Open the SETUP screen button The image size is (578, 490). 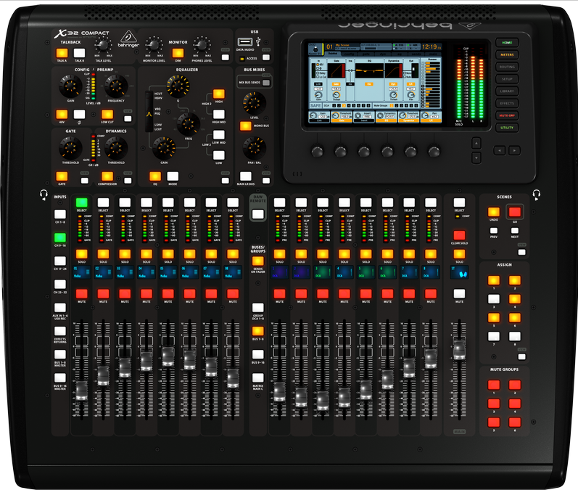(507, 79)
